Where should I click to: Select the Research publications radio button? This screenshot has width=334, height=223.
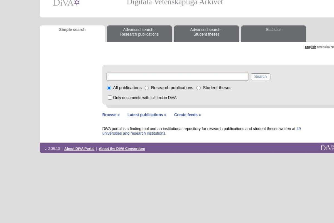[x=147, y=88]
